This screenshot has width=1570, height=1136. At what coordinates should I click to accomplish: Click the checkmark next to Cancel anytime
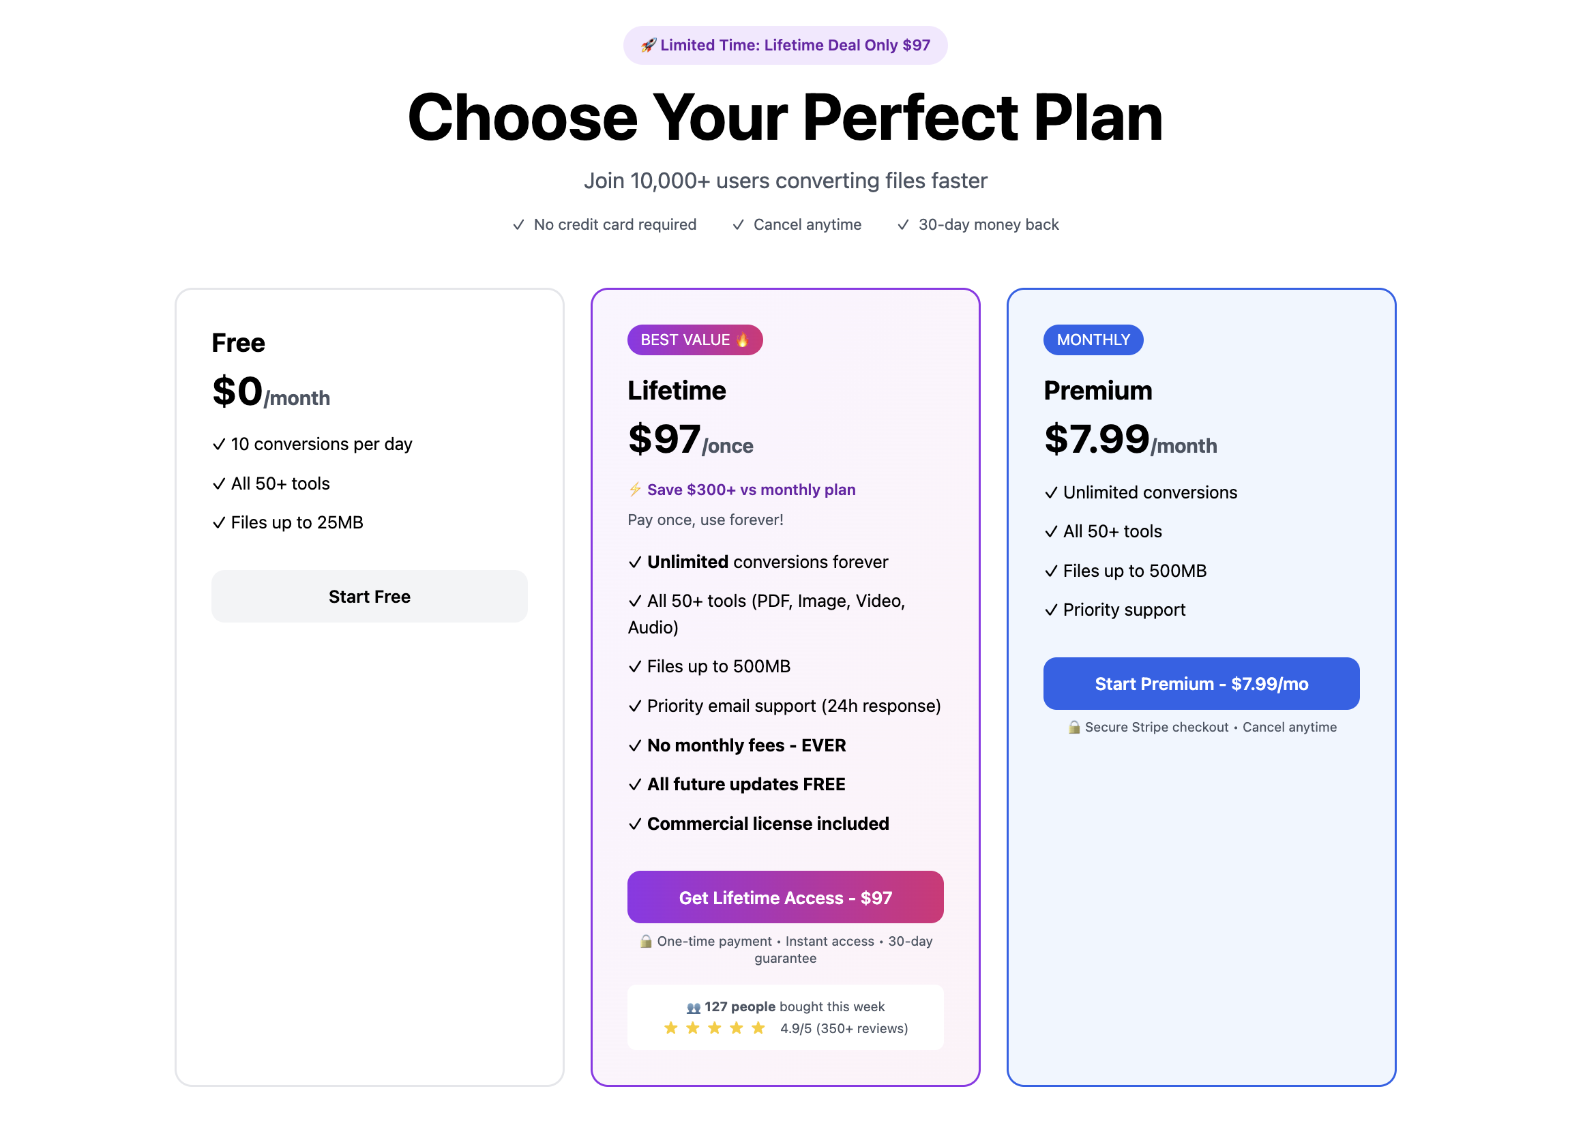pyautogui.click(x=739, y=225)
